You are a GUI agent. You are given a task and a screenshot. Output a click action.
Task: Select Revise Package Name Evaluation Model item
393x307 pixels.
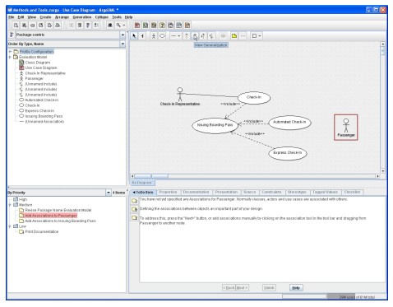pyautogui.click(x=58, y=210)
